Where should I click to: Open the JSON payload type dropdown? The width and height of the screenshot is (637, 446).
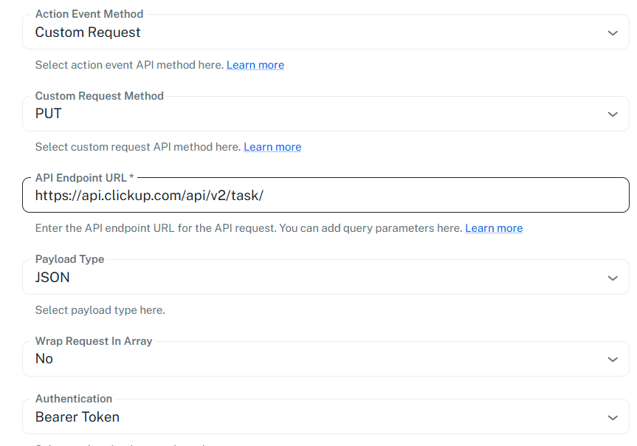[326, 278]
